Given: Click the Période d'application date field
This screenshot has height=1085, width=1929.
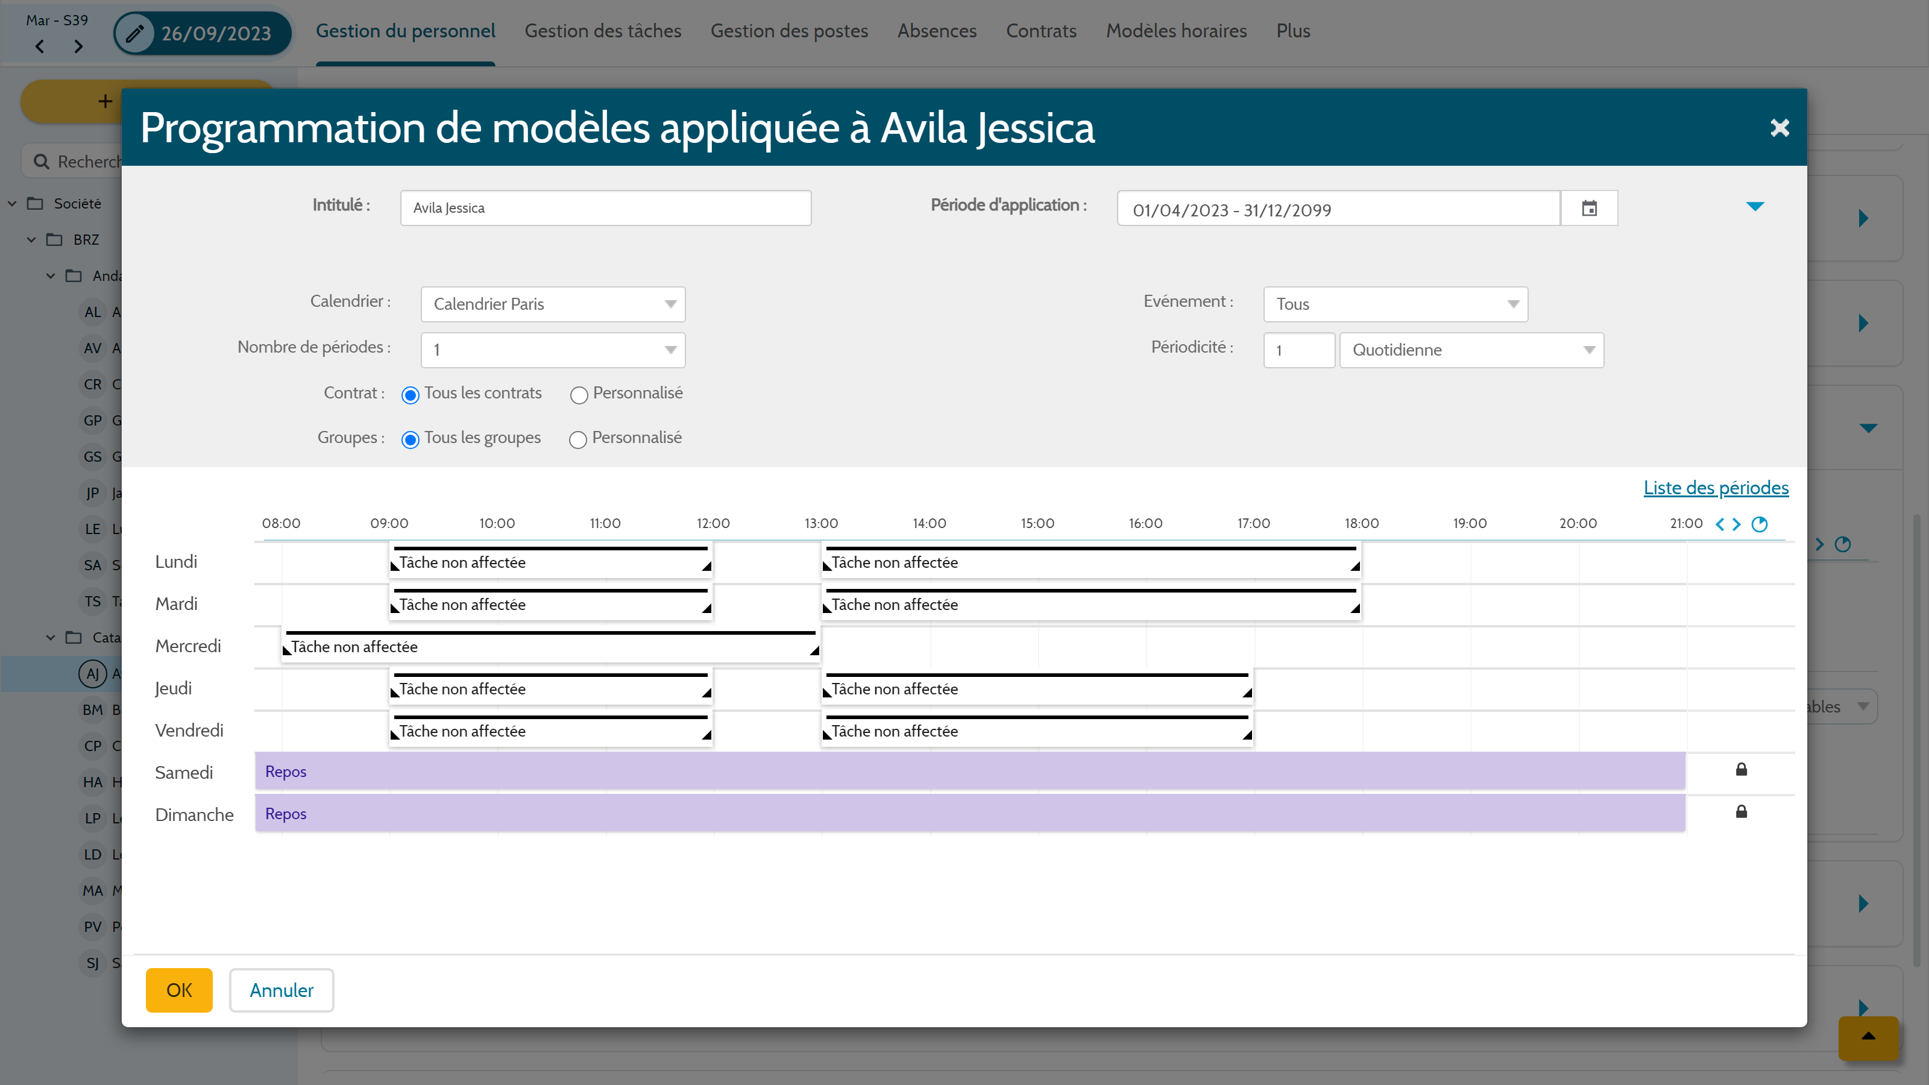Looking at the screenshot, I should click(x=1338, y=208).
